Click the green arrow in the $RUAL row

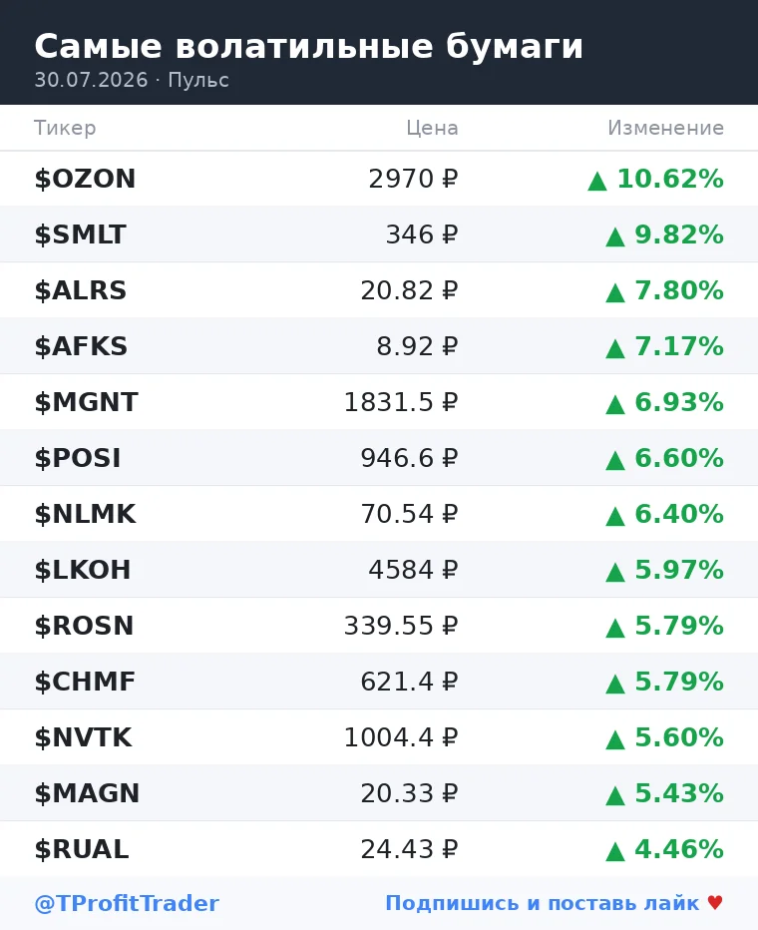tap(615, 851)
